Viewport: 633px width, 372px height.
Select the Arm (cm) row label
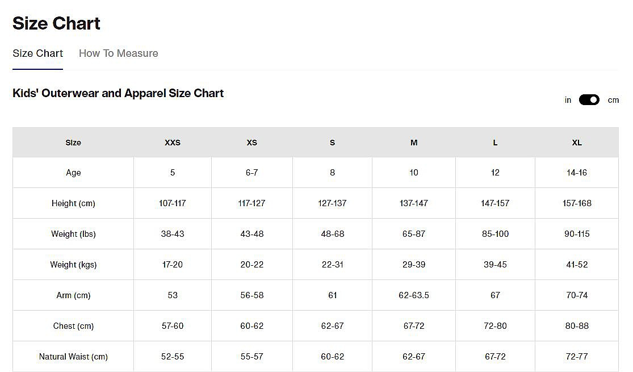point(73,295)
